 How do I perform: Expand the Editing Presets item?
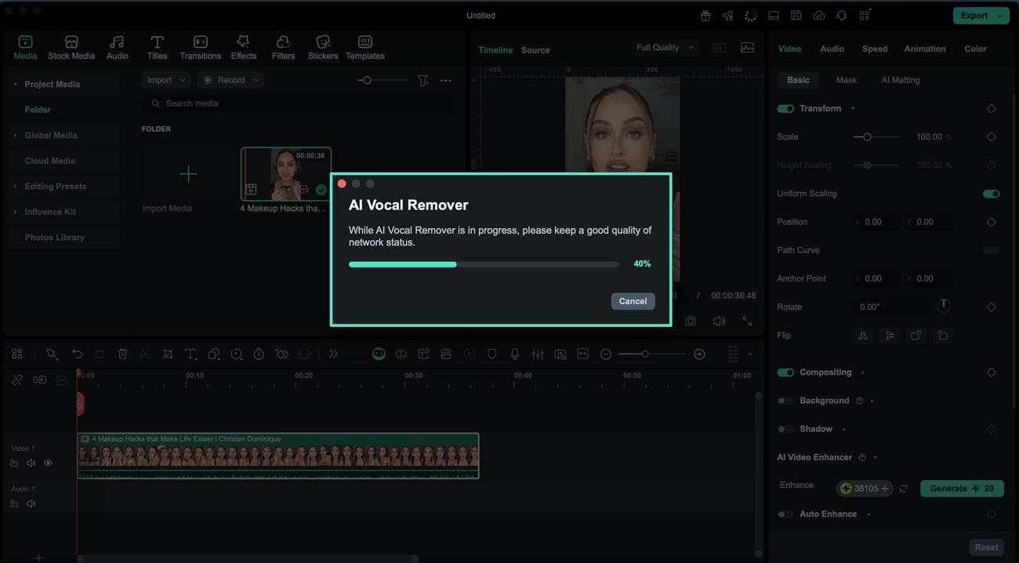tap(16, 187)
